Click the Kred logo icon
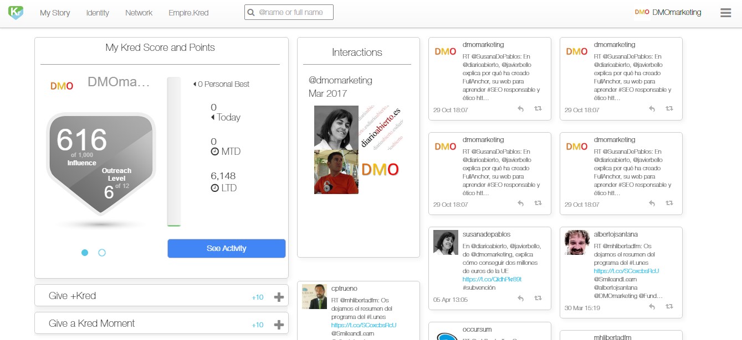This screenshot has width=742, height=340. [x=16, y=12]
